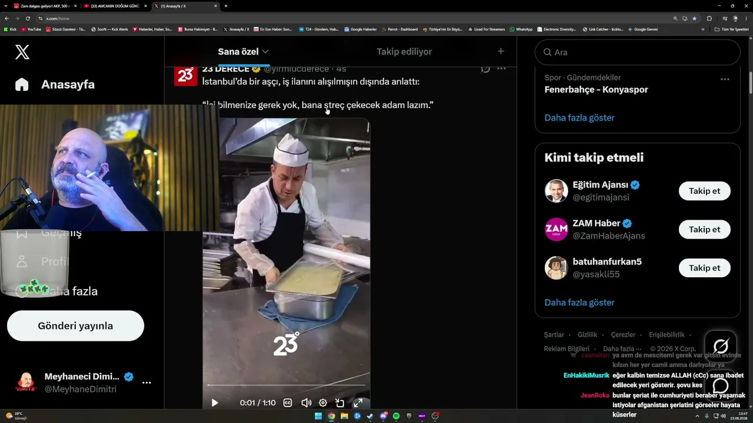Switch to the Takip ediyor tab
The height and width of the screenshot is (423, 753).
pos(404,52)
